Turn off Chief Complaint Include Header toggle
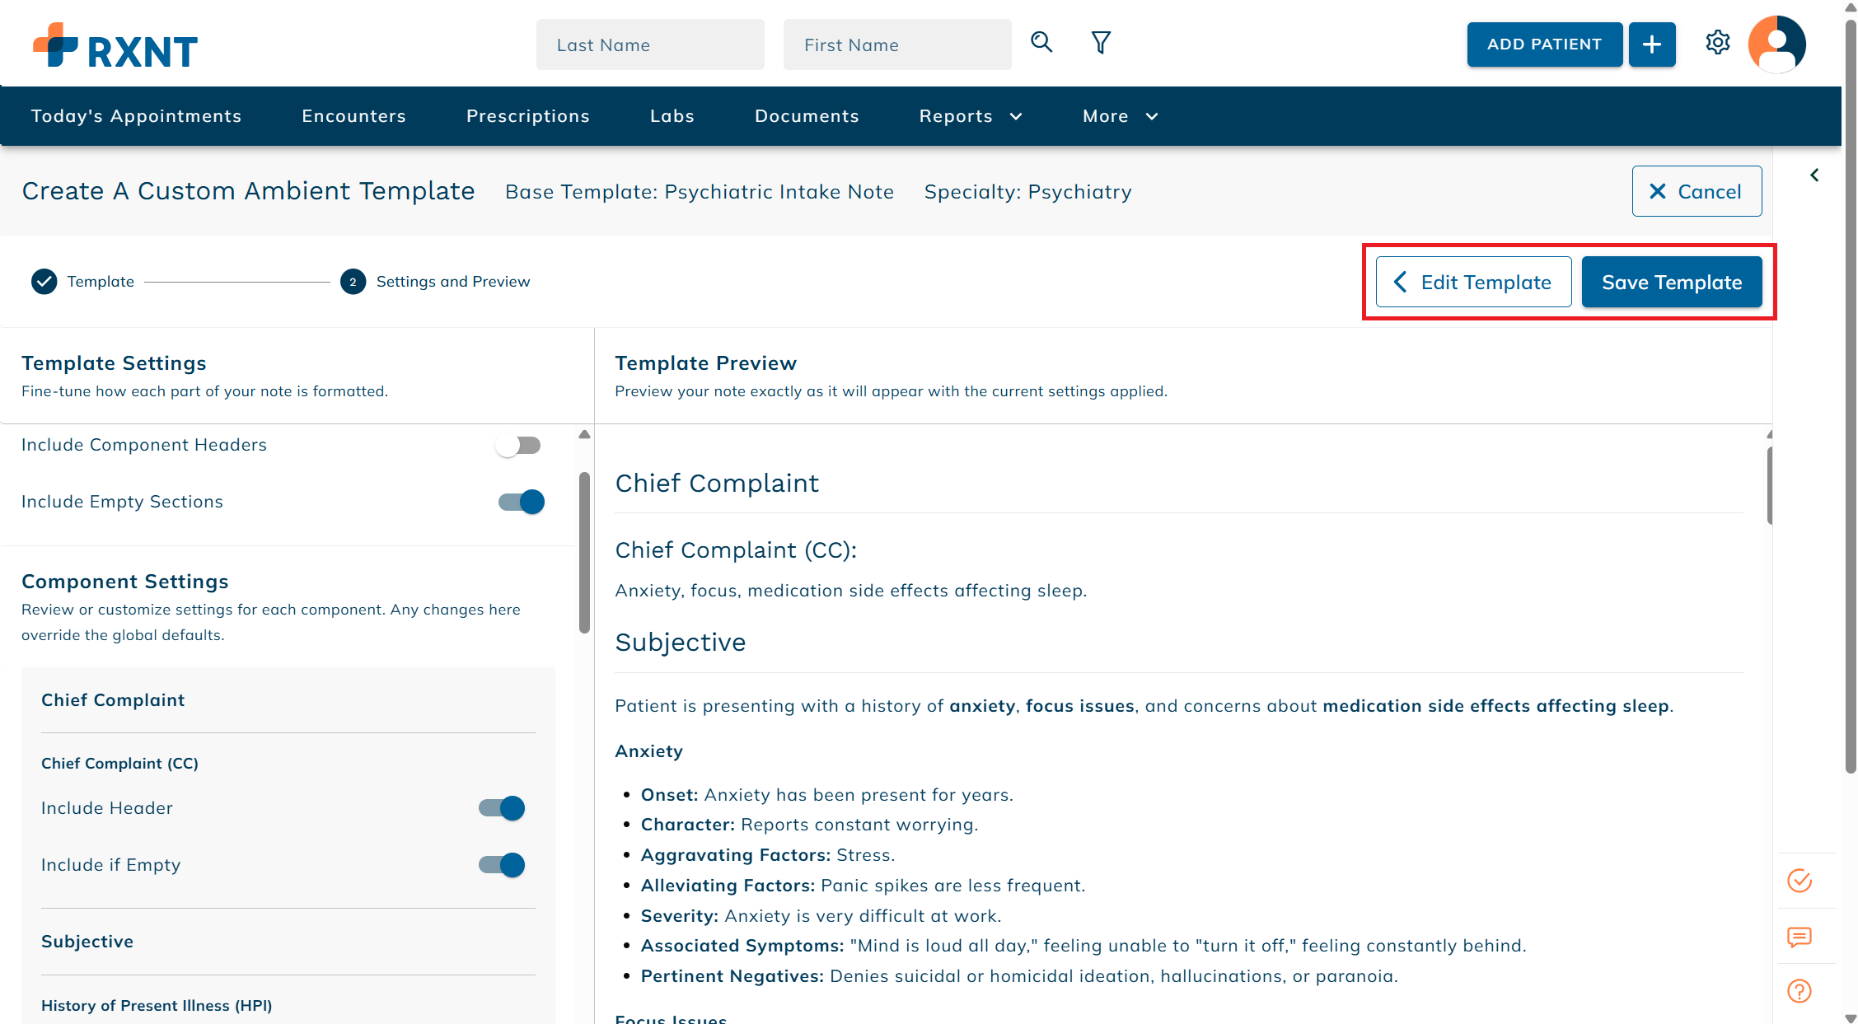 (x=502, y=808)
